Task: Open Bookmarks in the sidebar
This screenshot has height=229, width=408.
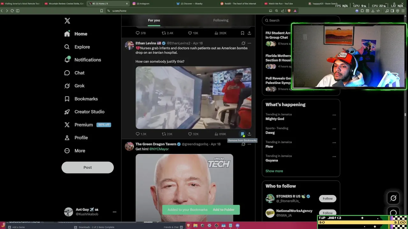Action: tap(81, 99)
